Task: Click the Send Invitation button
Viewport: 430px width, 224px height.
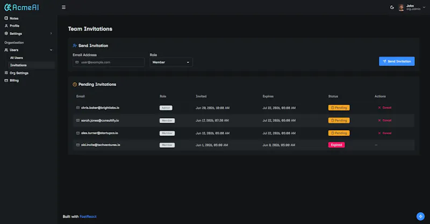Action: click(397, 61)
